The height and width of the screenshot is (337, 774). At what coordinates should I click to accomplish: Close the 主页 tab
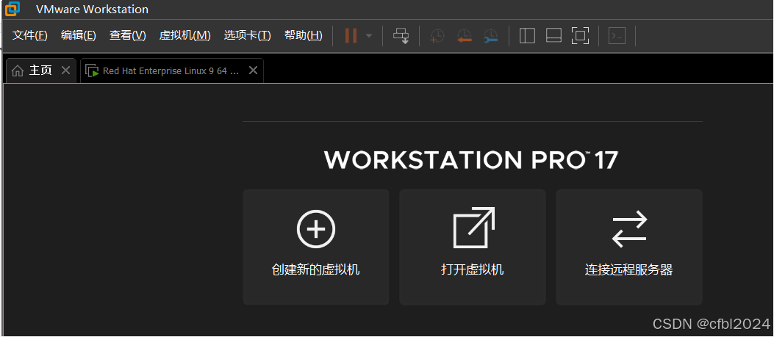tap(65, 70)
